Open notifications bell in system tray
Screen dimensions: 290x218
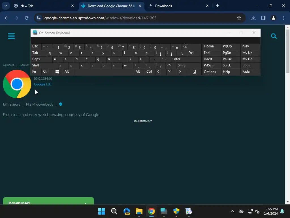pos(282,211)
